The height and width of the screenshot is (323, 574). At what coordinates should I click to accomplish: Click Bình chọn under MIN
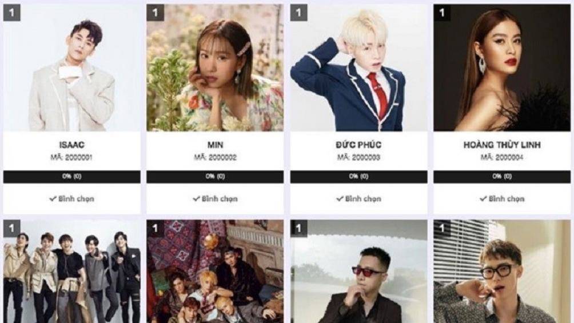click(215, 199)
